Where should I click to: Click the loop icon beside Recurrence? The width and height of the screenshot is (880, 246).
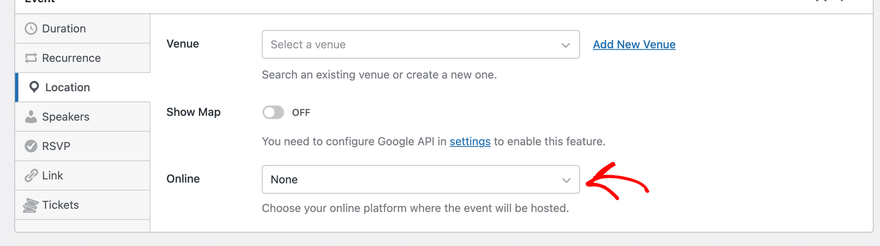click(x=31, y=58)
